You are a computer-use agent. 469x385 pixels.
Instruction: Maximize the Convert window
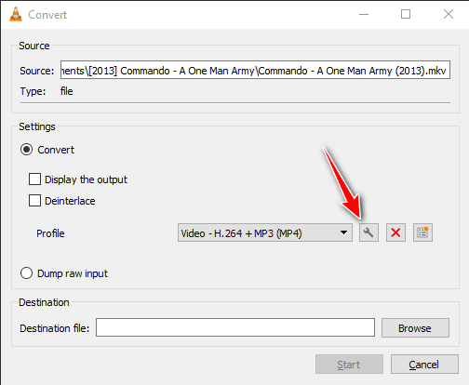click(406, 14)
